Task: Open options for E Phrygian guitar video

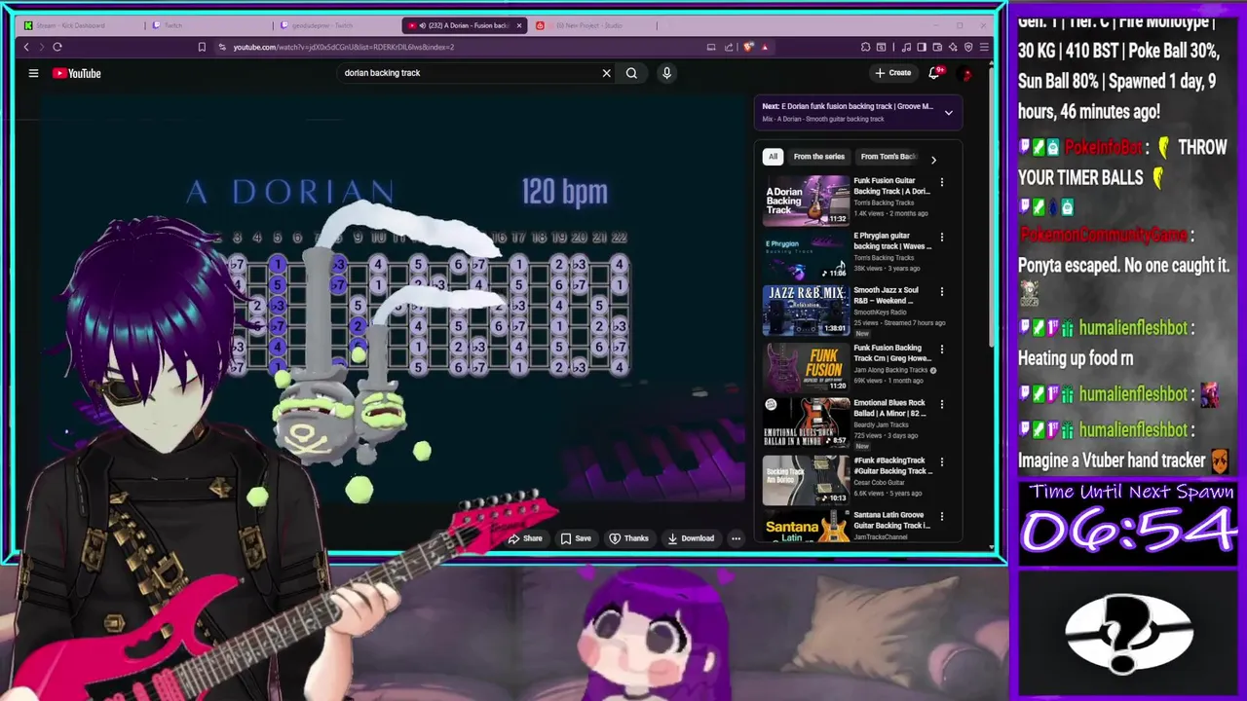Action: 941,238
